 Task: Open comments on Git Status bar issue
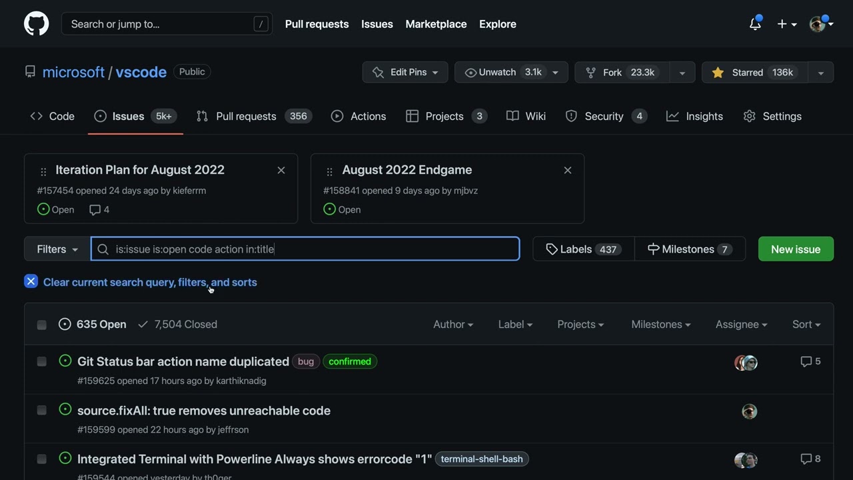tap(810, 361)
